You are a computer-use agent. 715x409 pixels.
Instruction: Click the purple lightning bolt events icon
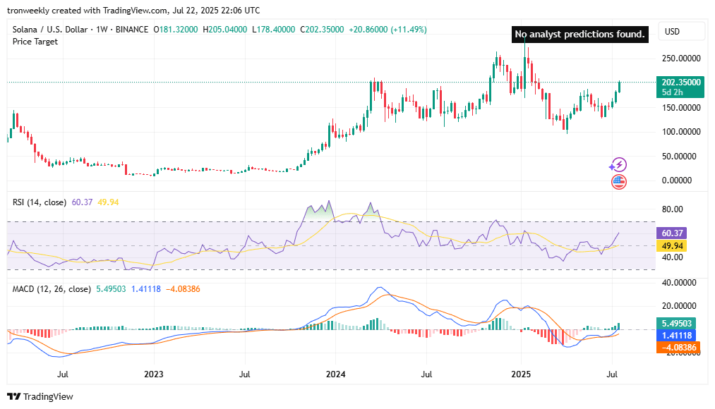tap(618, 165)
